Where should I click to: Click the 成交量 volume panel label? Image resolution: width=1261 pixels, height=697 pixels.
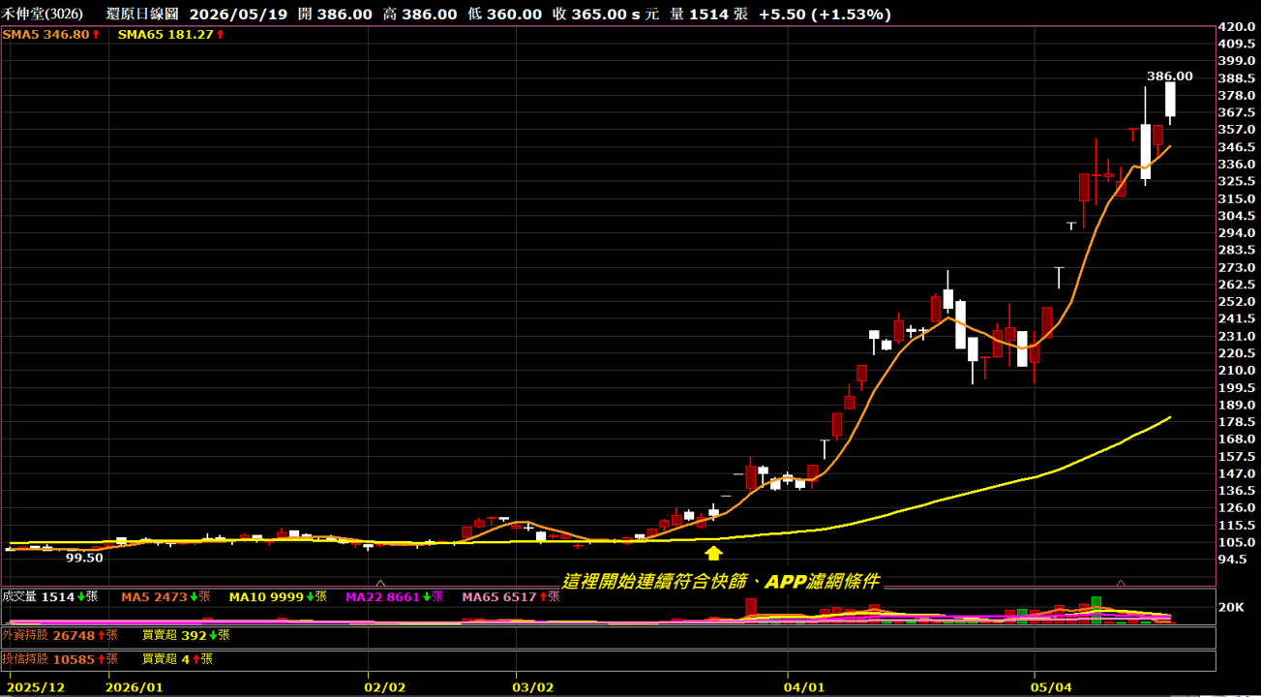(19, 597)
